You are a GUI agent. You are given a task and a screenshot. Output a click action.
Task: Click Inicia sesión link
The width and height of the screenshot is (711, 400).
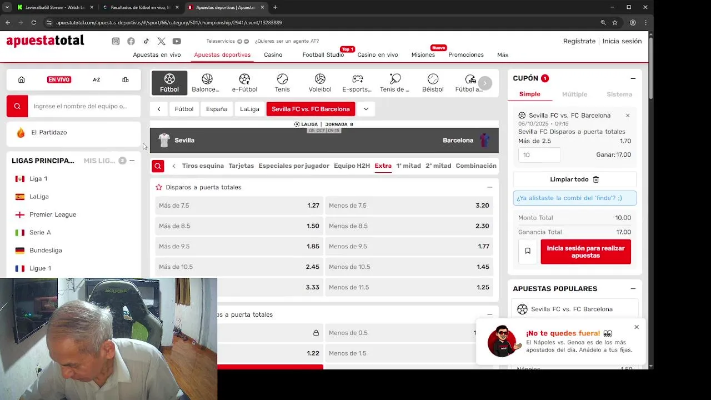(622, 41)
